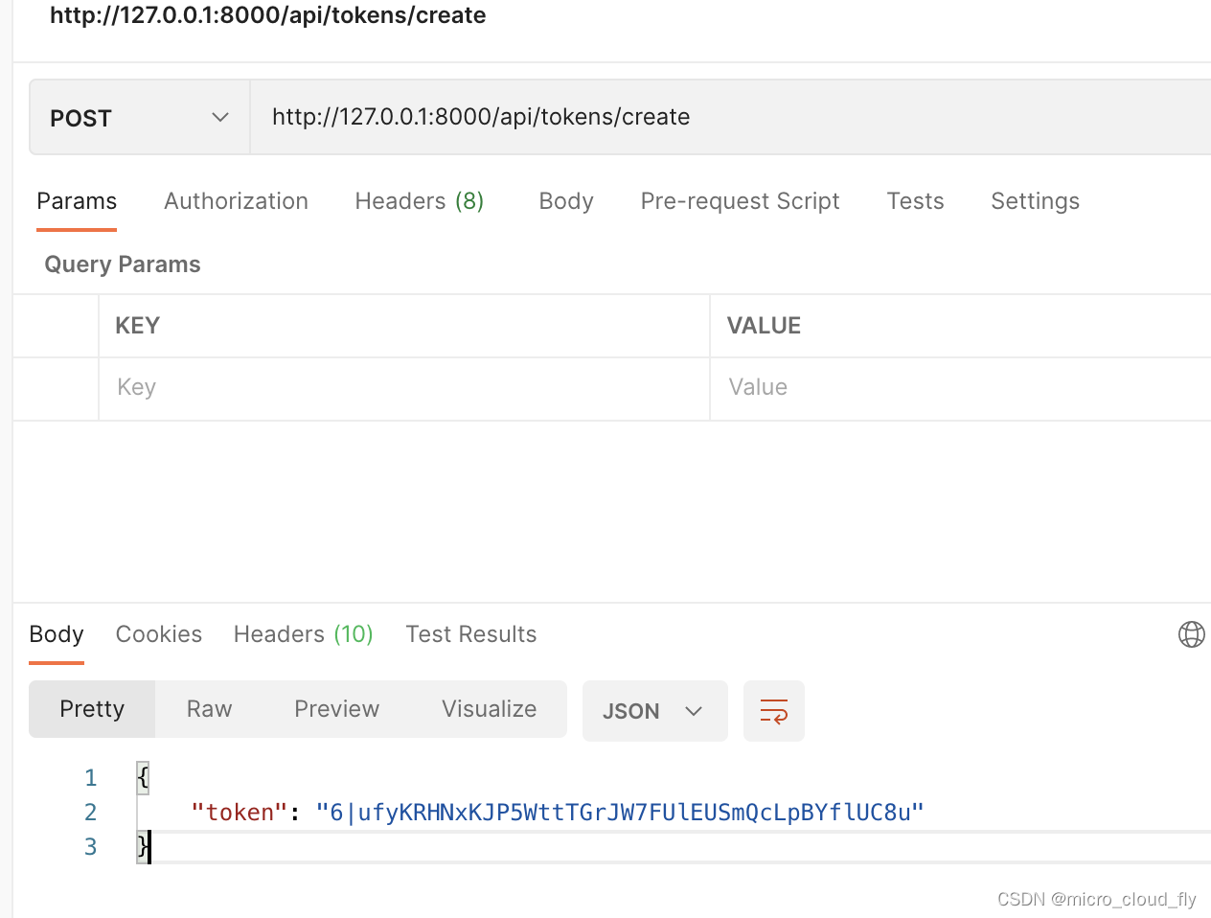
Task: Click the Key input under Query Params
Action: (287, 386)
